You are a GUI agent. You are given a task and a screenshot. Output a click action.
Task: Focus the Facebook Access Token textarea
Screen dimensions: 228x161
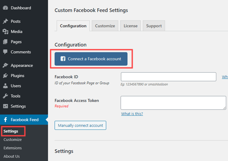coord(173,103)
